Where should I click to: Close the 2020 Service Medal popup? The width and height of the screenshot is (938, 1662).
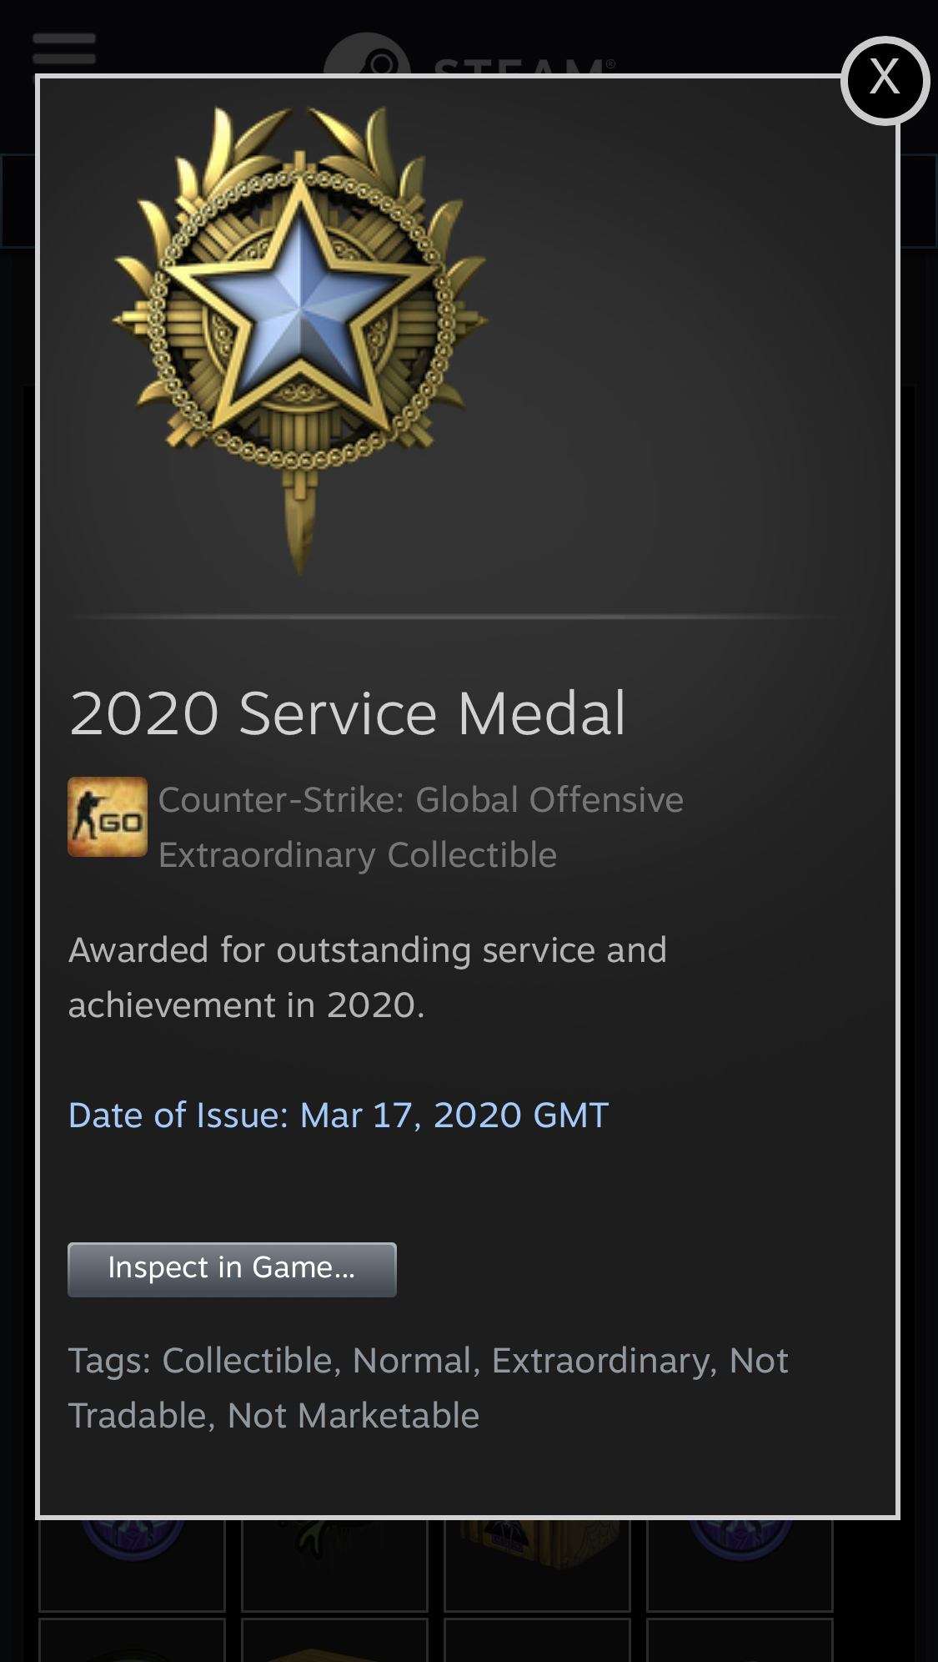[885, 81]
